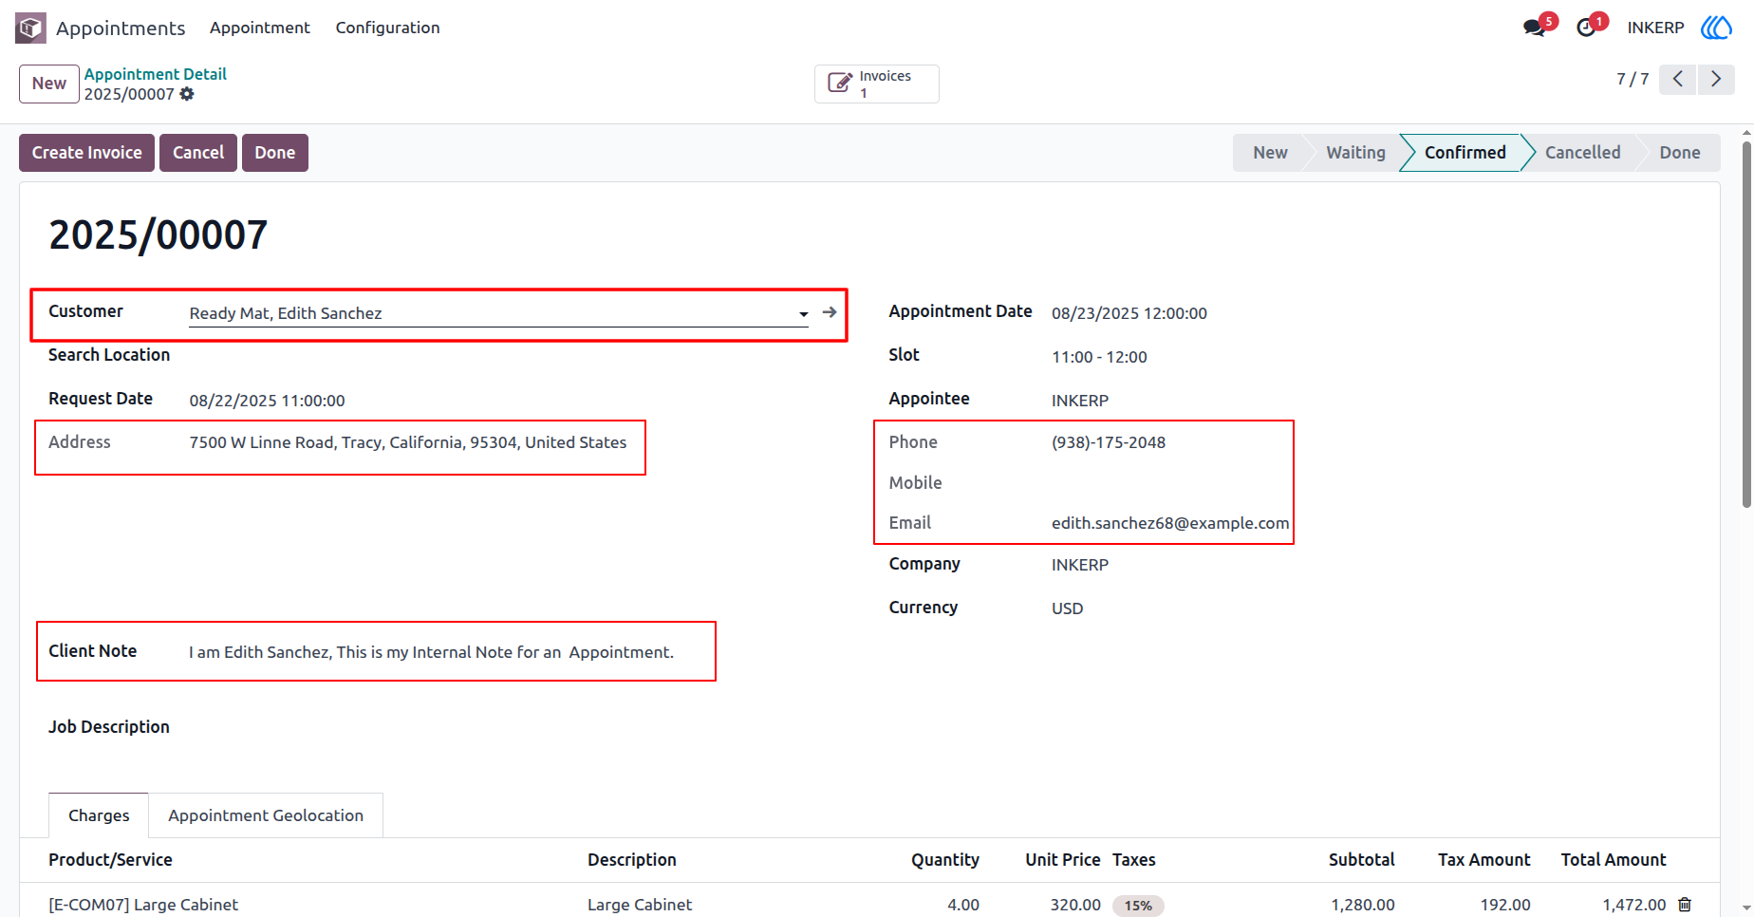Select the Confirmed status stage
The image size is (1754, 917).
click(1465, 153)
